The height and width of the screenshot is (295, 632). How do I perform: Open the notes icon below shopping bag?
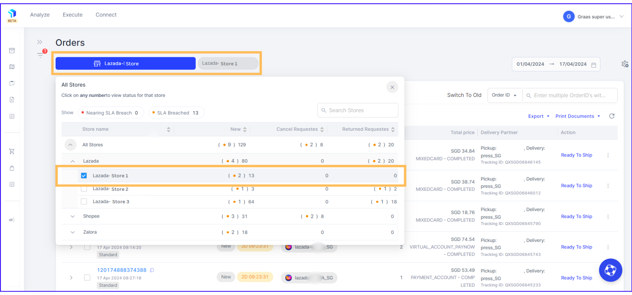pyautogui.click(x=12, y=184)
